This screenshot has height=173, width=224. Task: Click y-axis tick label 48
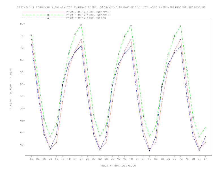pyautogui.click(x=21, y=121)
